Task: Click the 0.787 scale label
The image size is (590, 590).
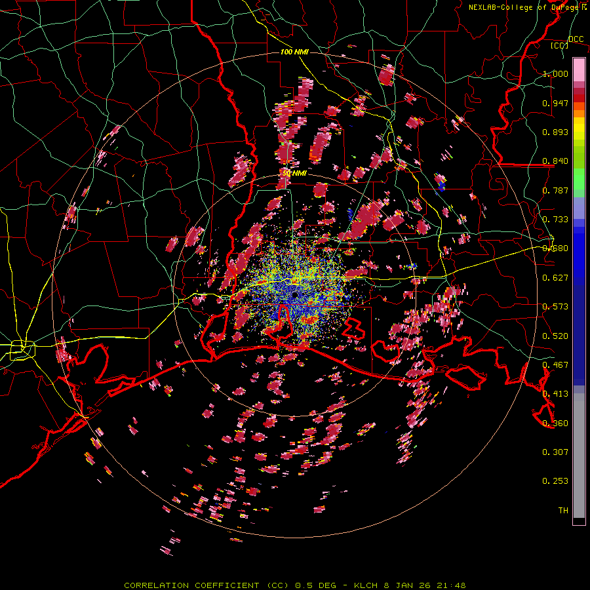Action: click(x=555, y=190)
